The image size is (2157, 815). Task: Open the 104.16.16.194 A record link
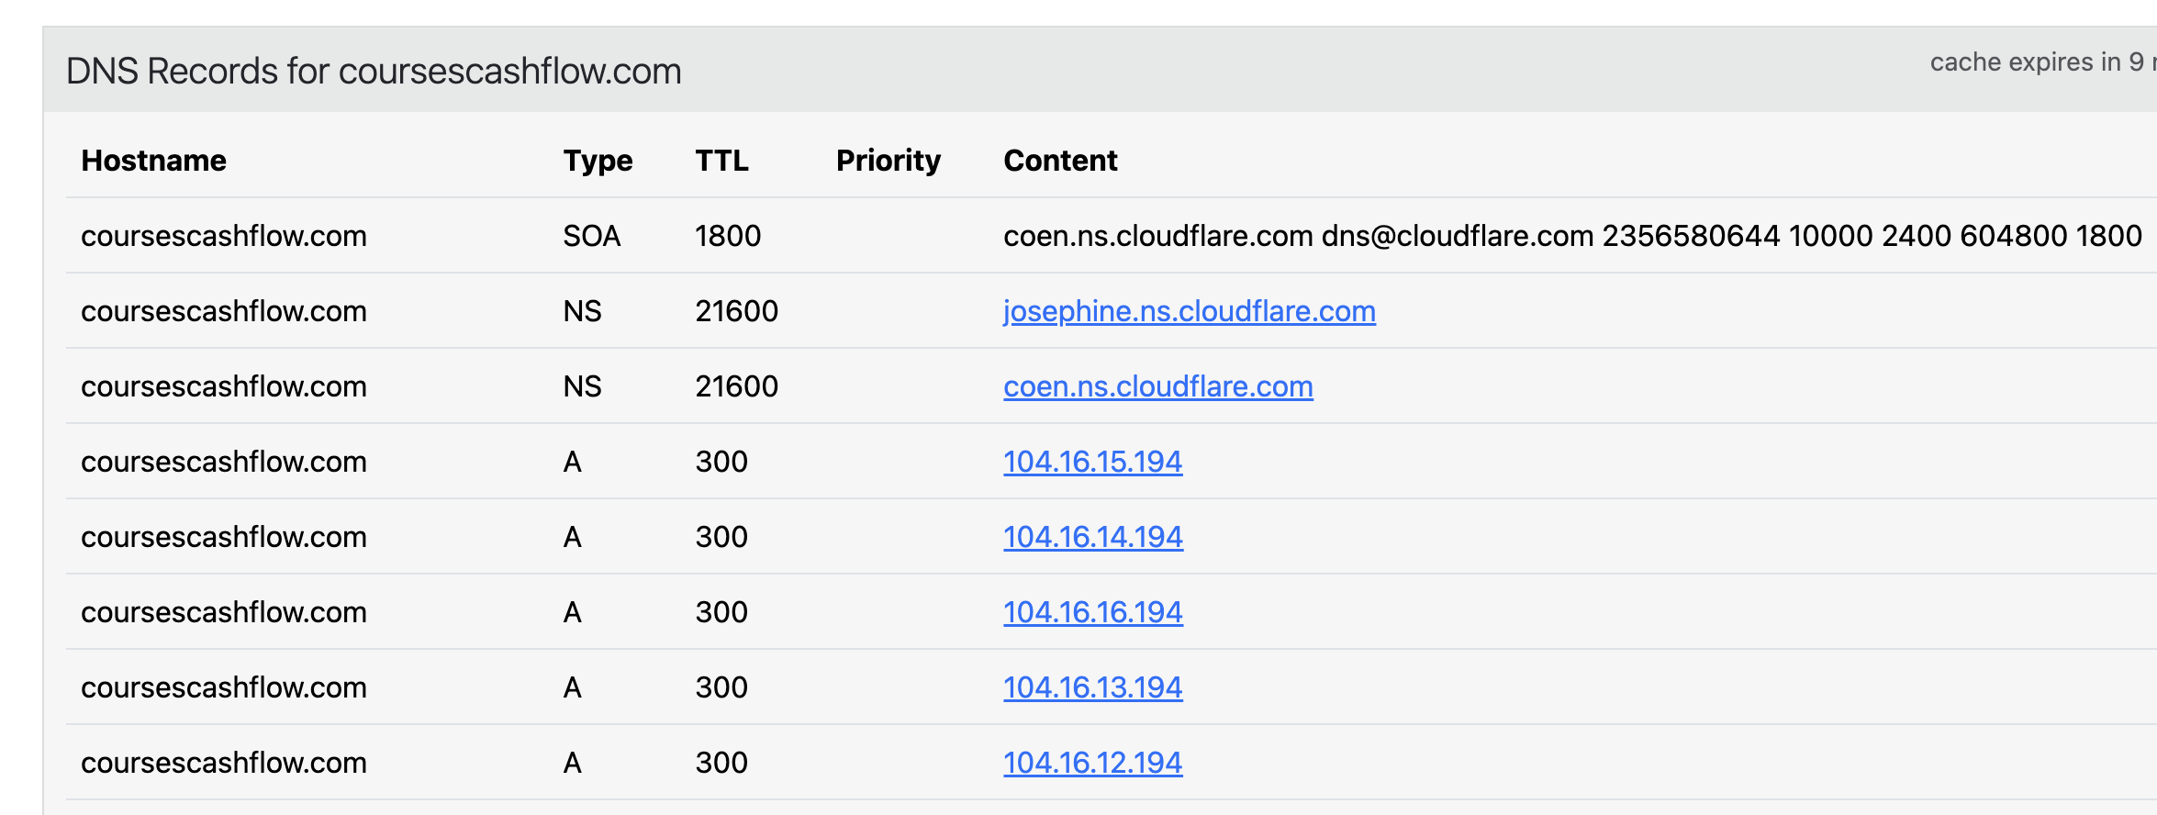[x=1092, y=613]
